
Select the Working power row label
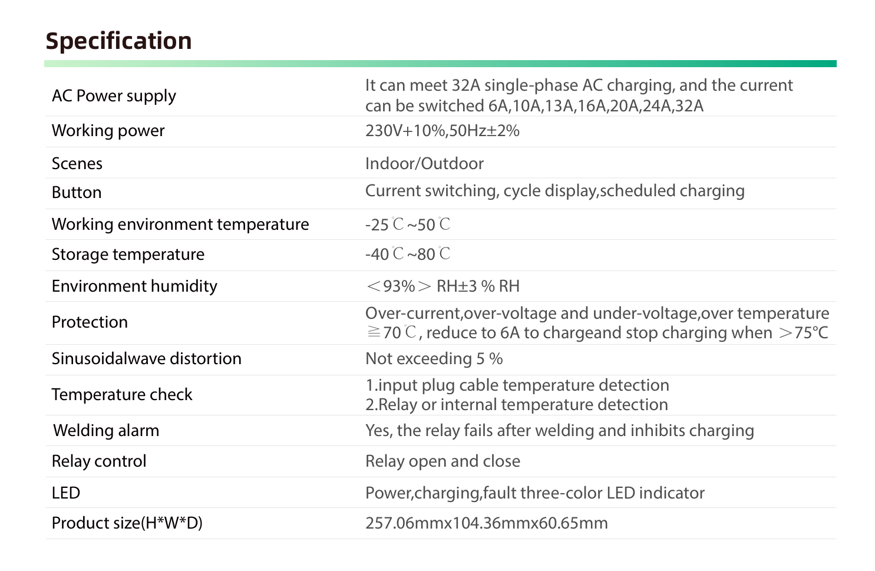click(108, 130)
